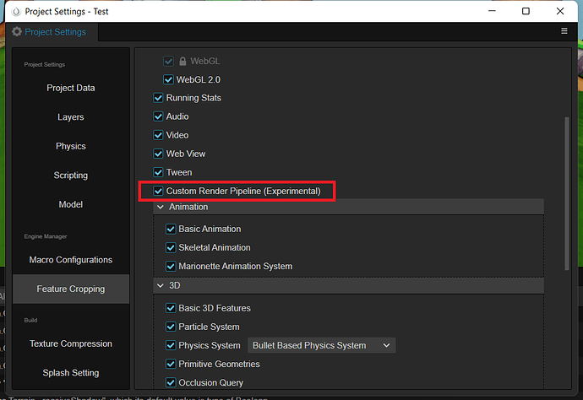
Task: Uncheck Basic Animation
Action: tap(171, 229)
